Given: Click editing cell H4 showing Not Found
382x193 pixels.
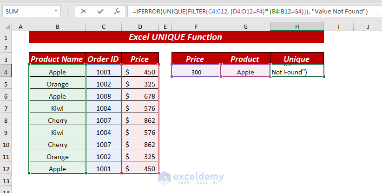Looking at the screenshot, I should (297, 71).
